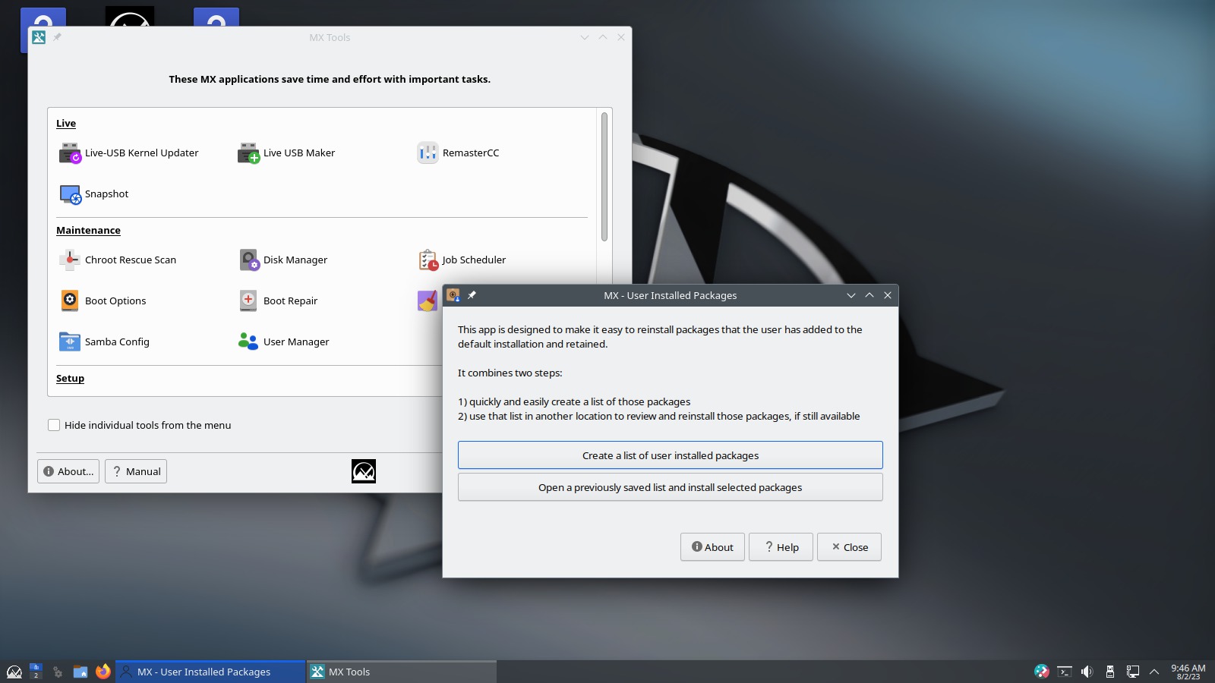The width and height of the screenshot is (1215, 683).
Task: Open Job Scheduler
Action: coord(462,260)
